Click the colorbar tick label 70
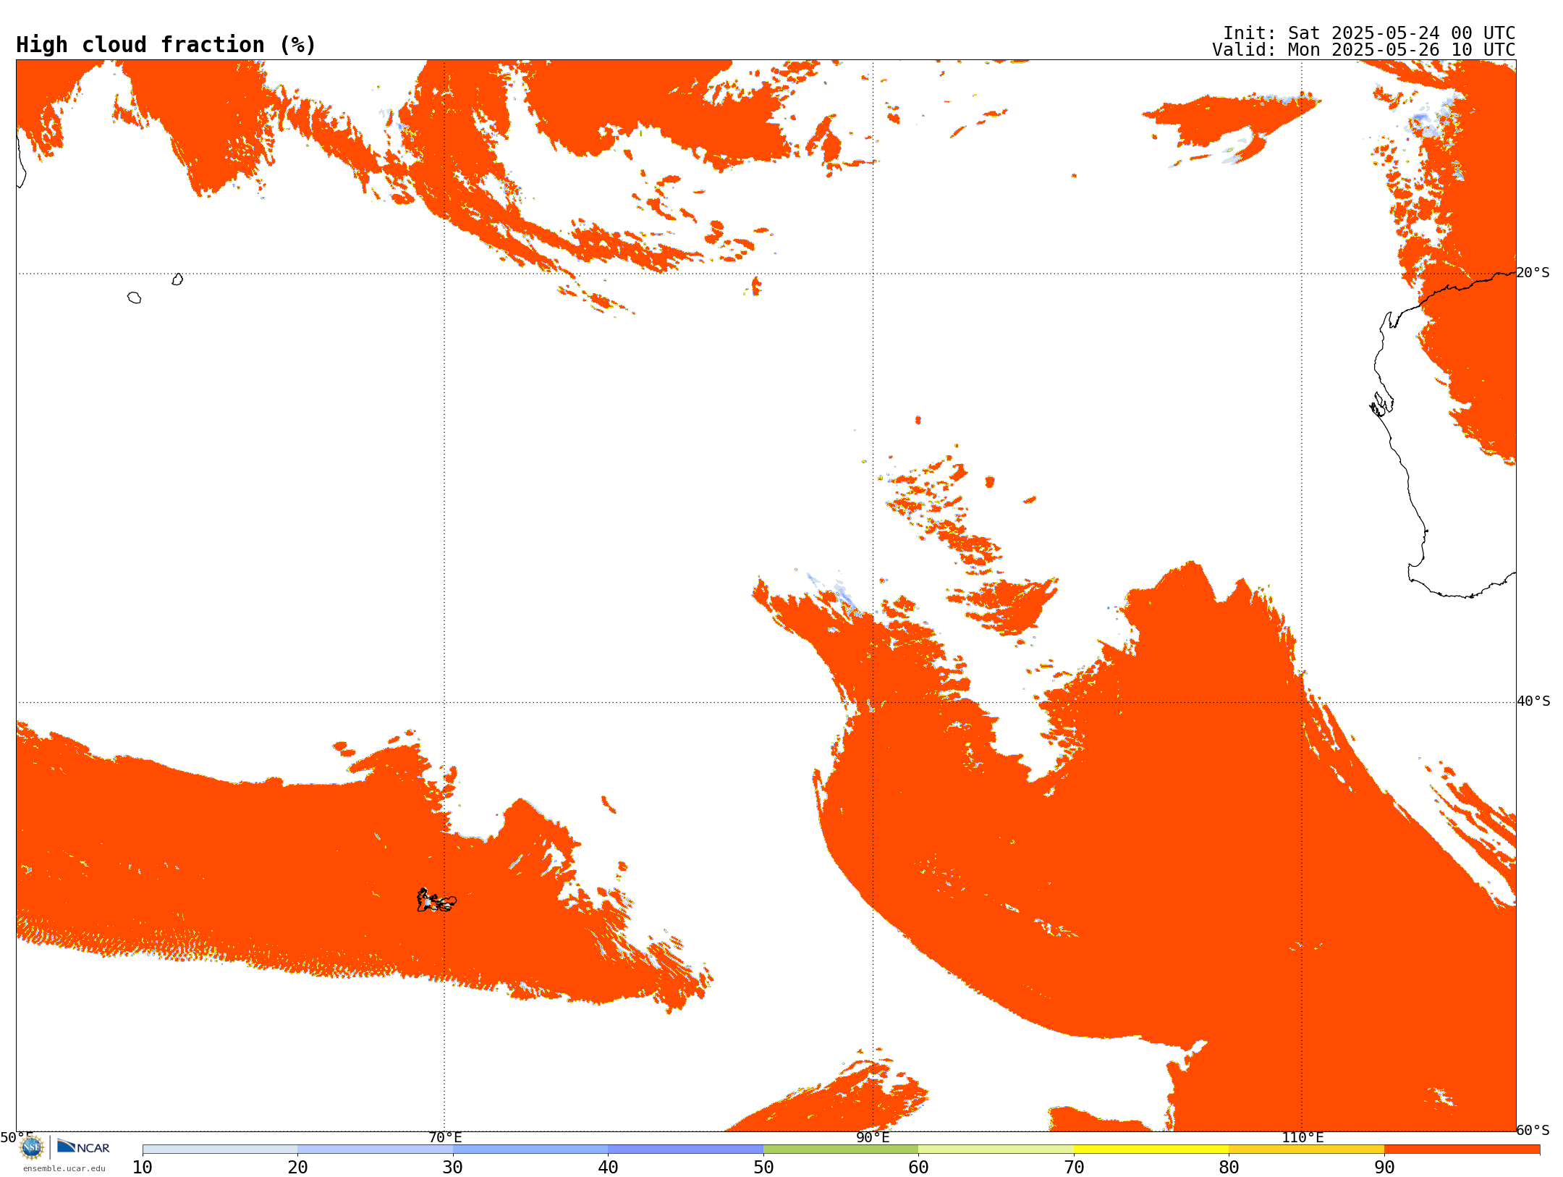The width and height of the screenshot is (1563, 1177). click(x=1074, y=1168)
